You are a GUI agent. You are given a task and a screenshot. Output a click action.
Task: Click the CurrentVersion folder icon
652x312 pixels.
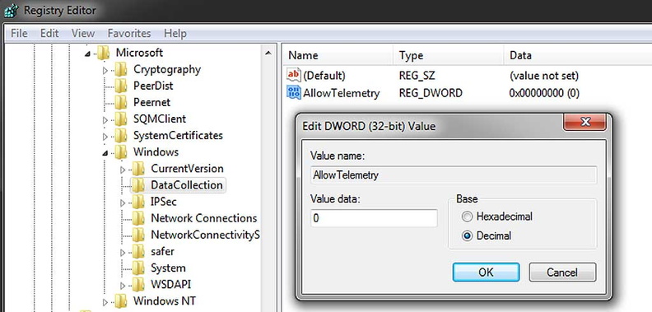click(138, 169)
